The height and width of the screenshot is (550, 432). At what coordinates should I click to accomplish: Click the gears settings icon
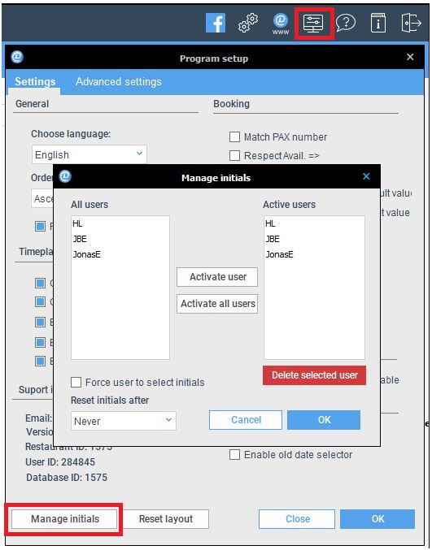[248, 23]
